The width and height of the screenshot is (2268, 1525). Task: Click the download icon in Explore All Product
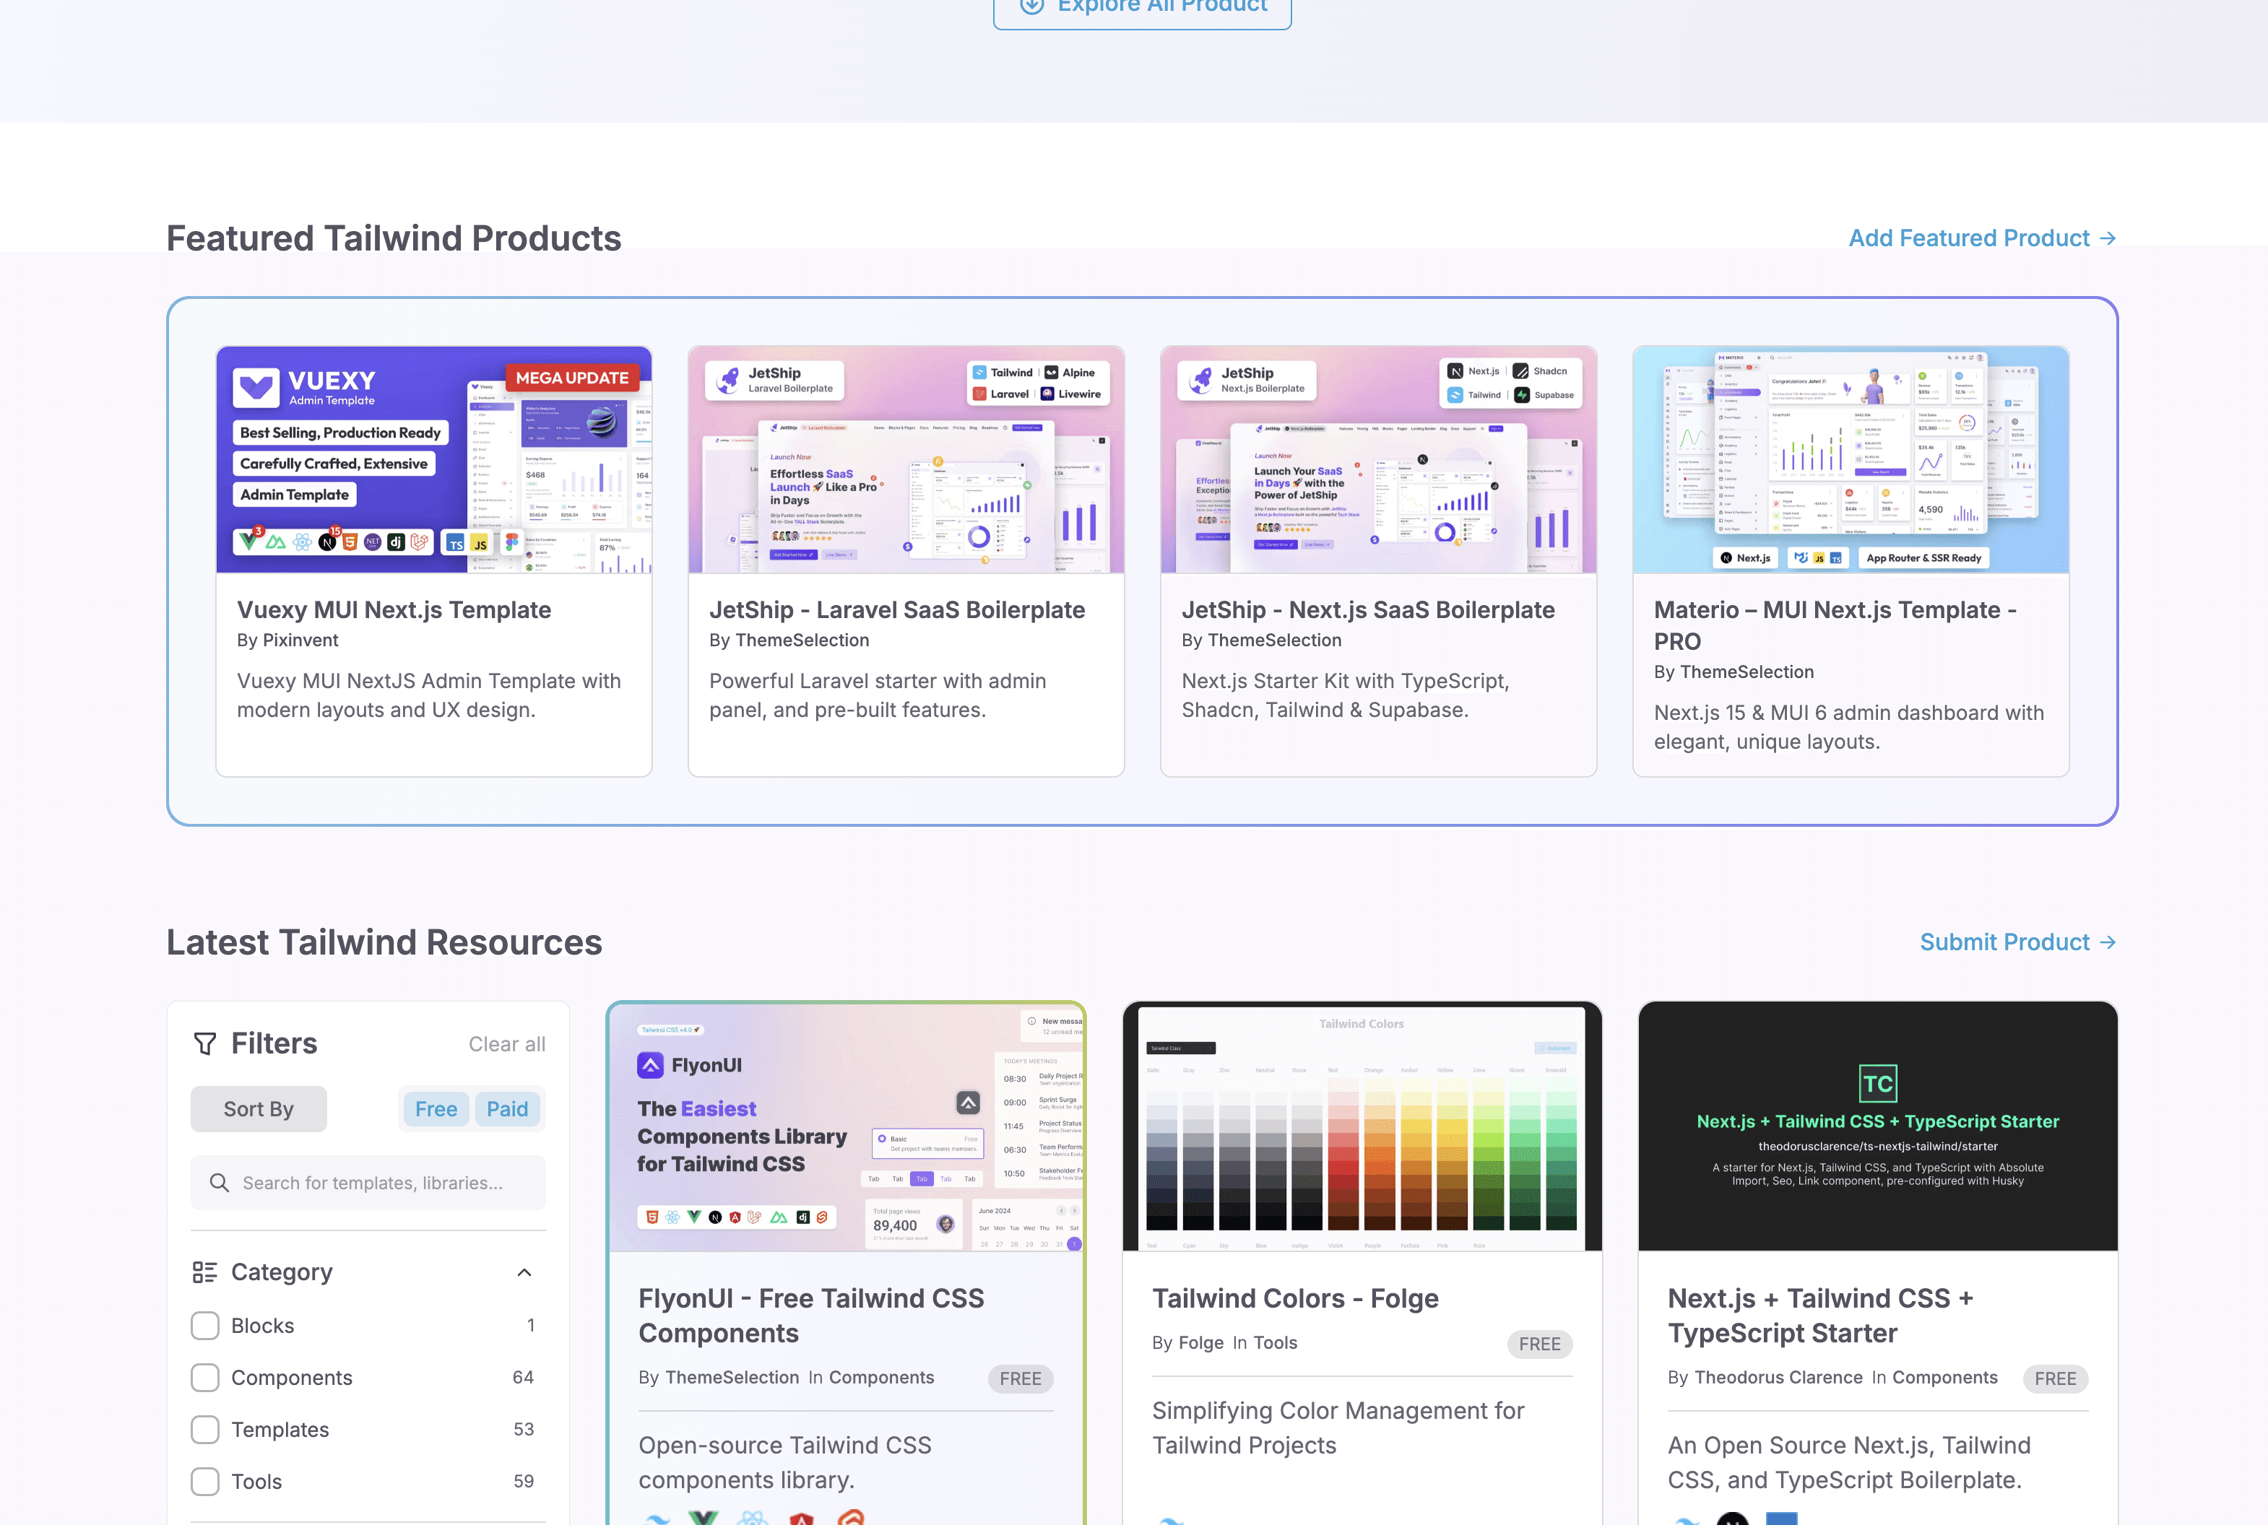(x=1032, y=6)
